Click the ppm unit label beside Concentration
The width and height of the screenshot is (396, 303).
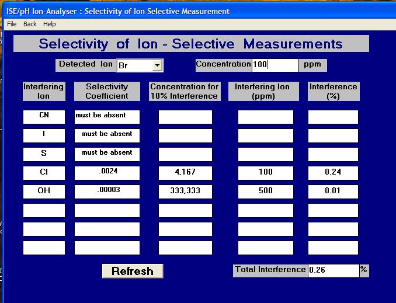312,65
